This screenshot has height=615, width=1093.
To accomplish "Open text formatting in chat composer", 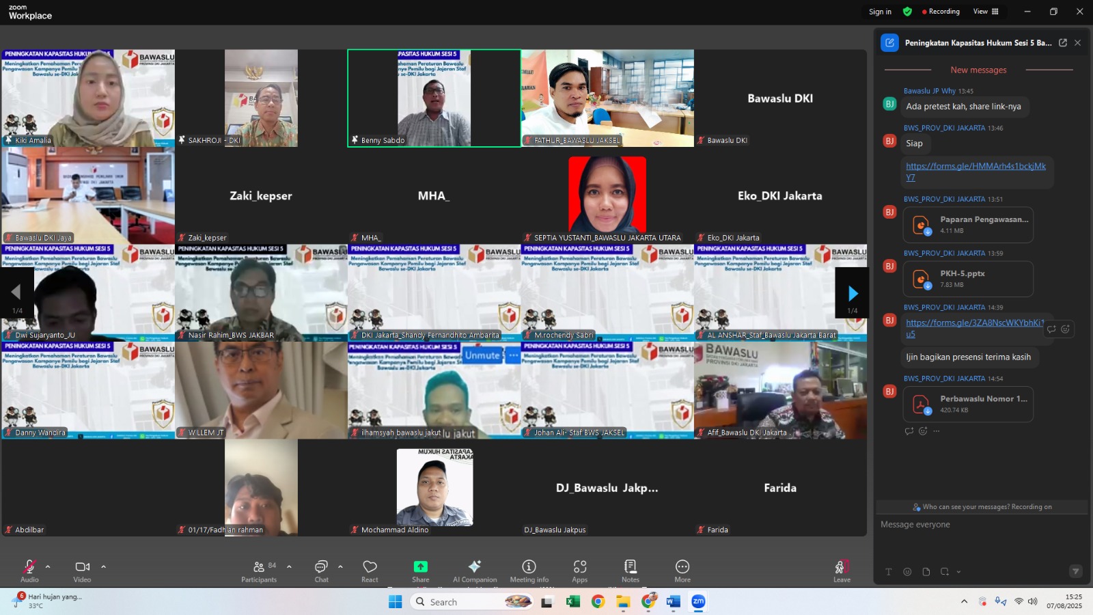I will pos(888,572).
